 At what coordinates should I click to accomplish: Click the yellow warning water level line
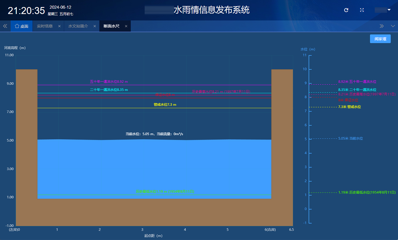point(166,108)
